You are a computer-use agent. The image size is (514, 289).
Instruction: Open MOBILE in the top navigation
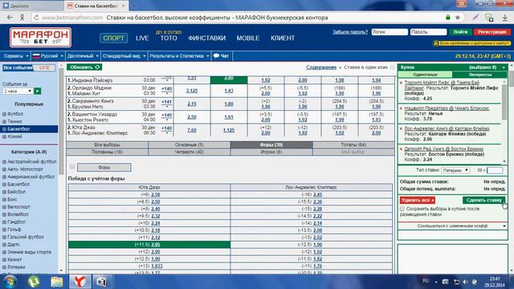pos(248,38)
